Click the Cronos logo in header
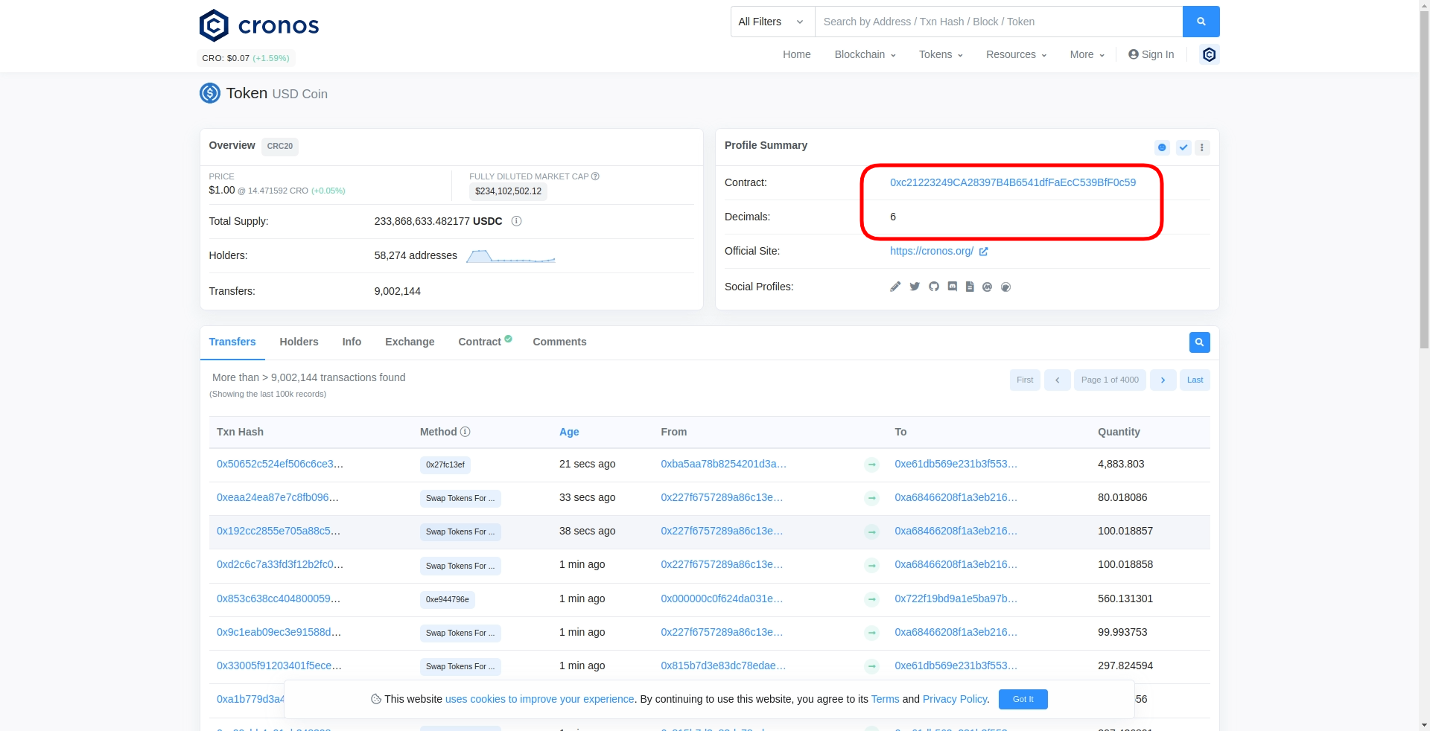1430x731 pixels. [x=259, y=25]
